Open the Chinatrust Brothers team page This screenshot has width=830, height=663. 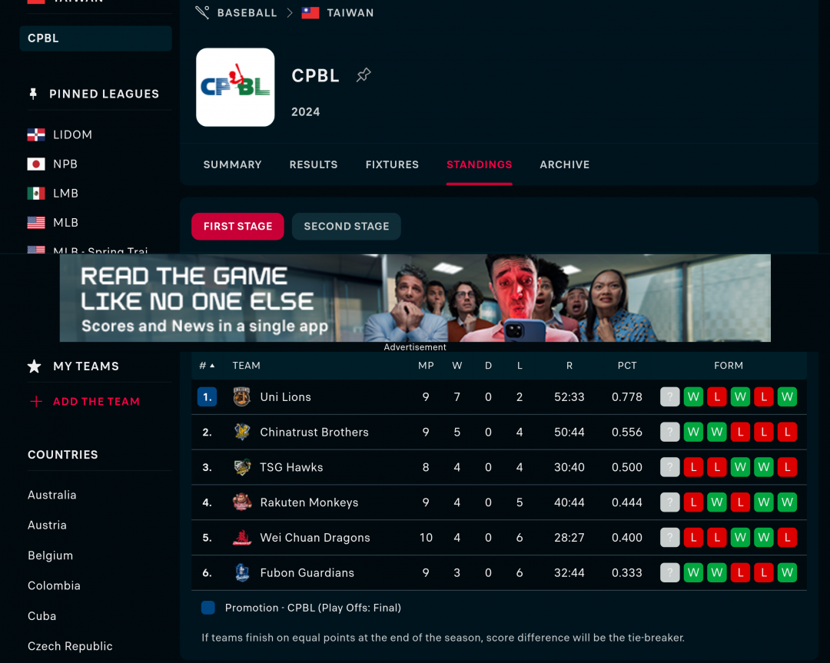pyautogui.click(x=314, y=433)
